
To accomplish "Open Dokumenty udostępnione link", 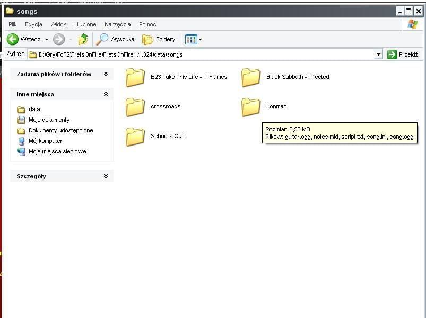I will tap(61, 130).
